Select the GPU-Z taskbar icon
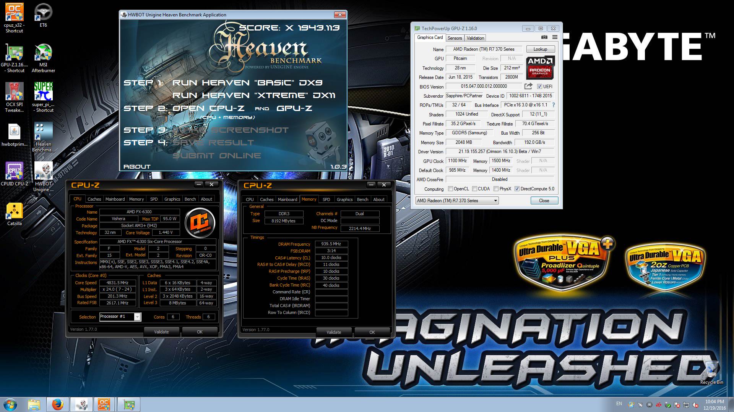 pyautogui.click(x=129, y=404)
